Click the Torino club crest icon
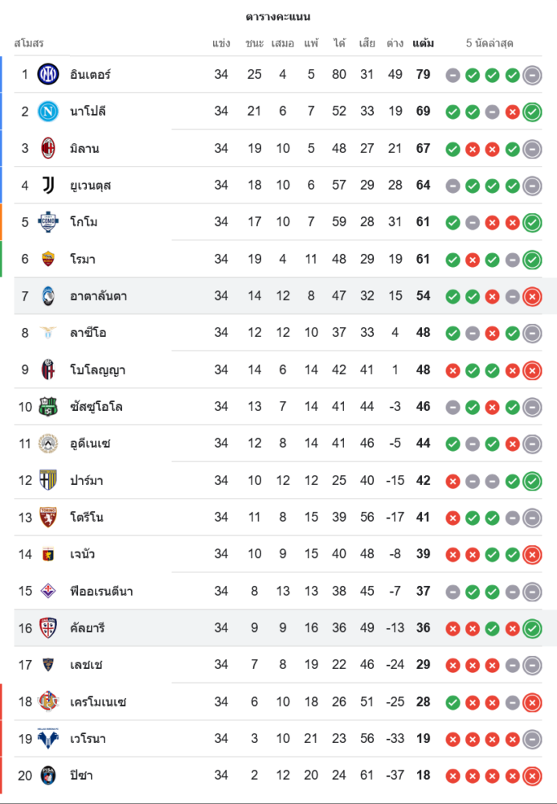The height and width of the screenshot is (804, 557). 48,517
